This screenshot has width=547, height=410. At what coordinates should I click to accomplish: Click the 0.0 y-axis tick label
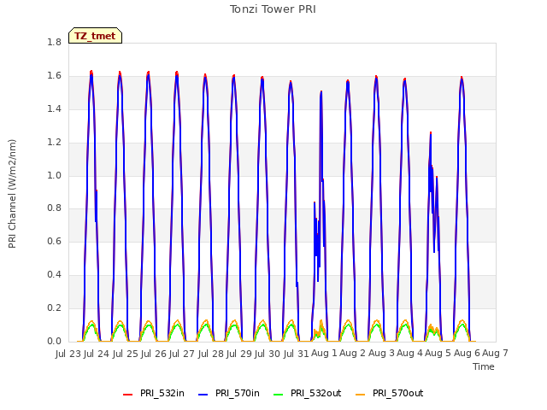point(54,341)
